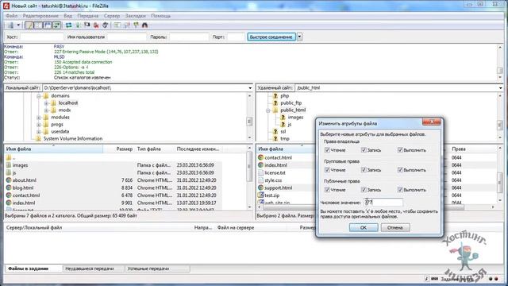Expand the localhost folder in local tree
Screen dimensions: 508x286
[x=46, y=103]
